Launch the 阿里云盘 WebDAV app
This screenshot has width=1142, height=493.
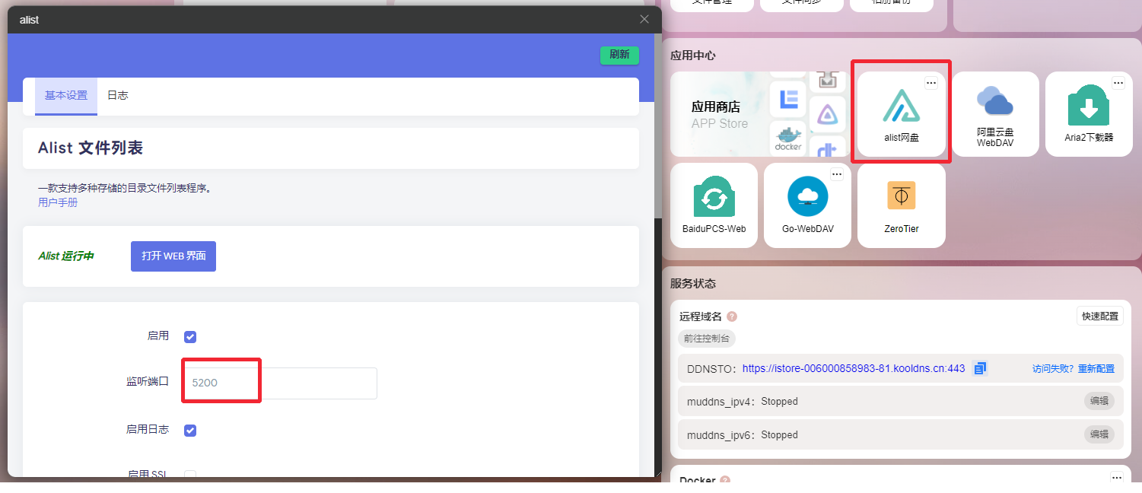pos(995,114)
